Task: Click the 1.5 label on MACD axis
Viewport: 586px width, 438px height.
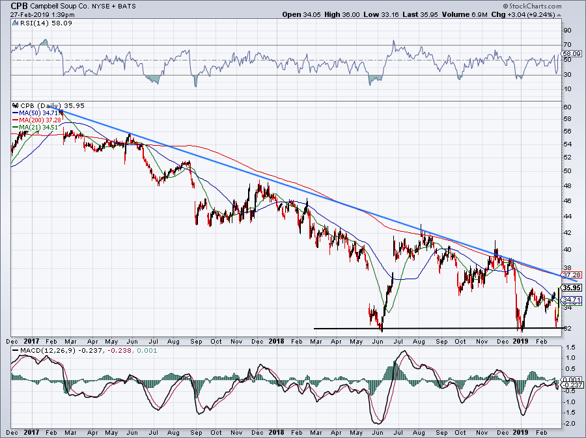Action: (570, 348)
